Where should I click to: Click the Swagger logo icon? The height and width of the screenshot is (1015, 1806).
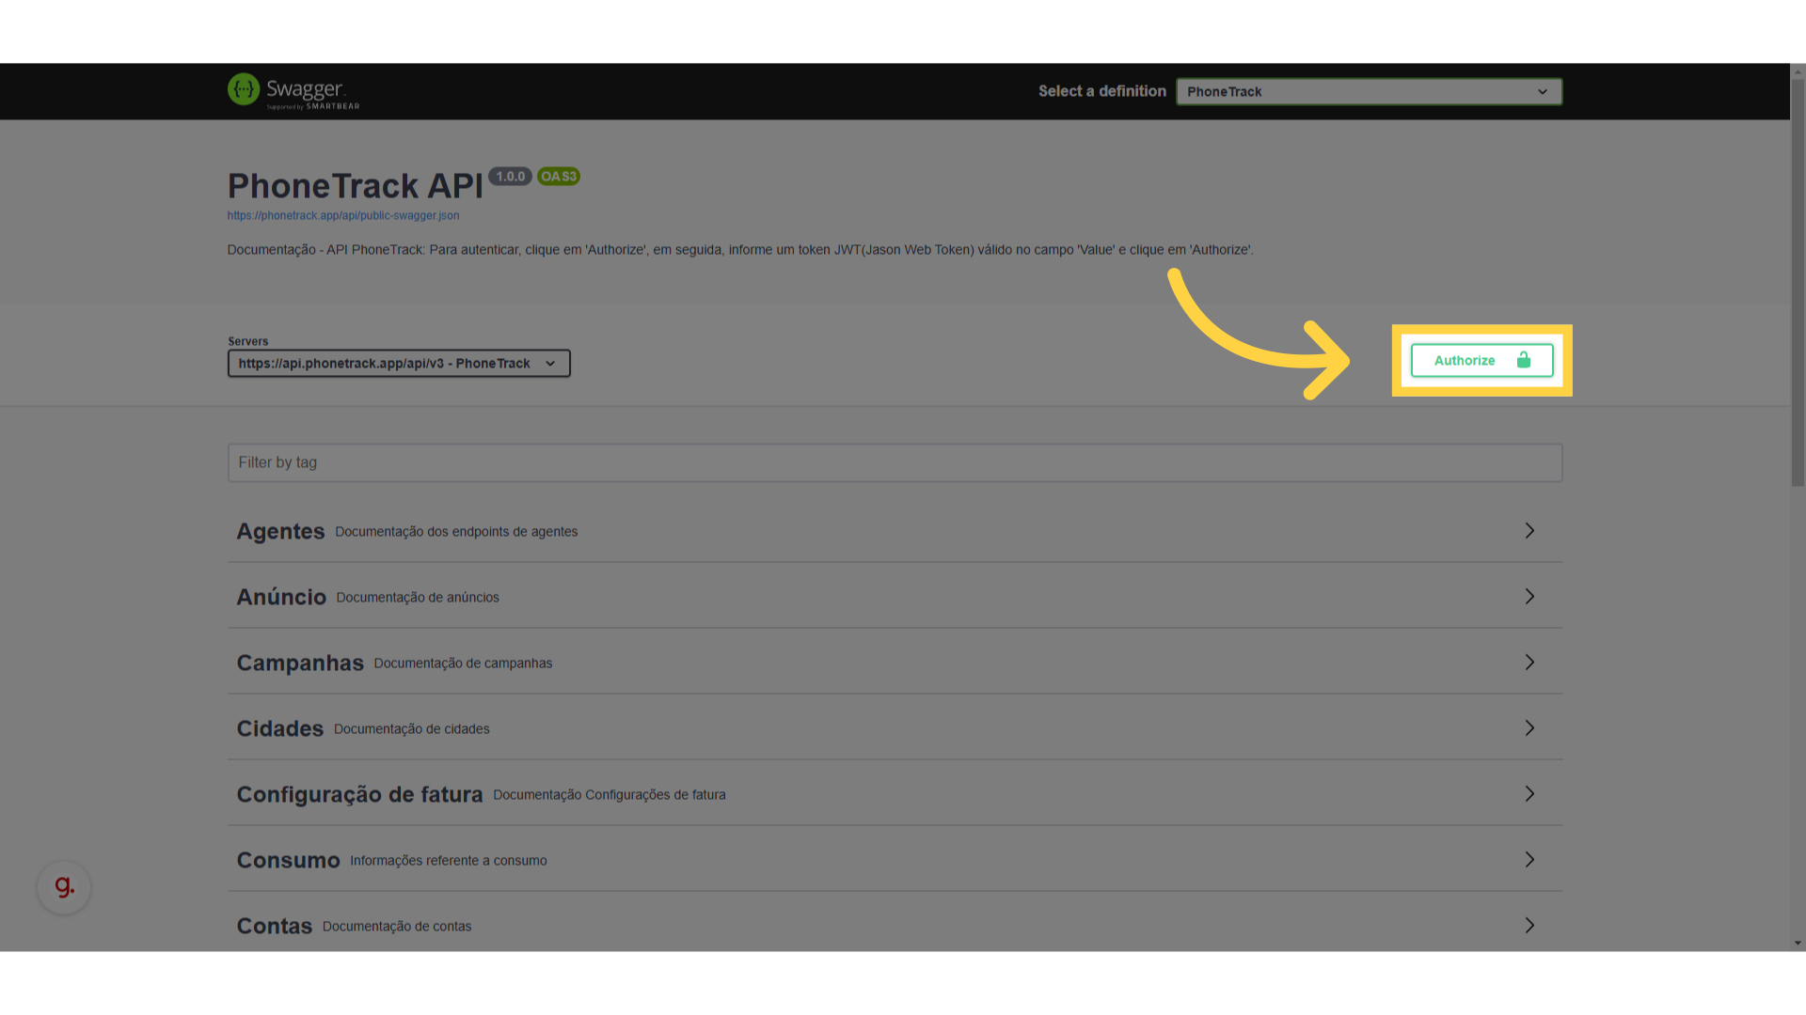click(x=244, y=89)
